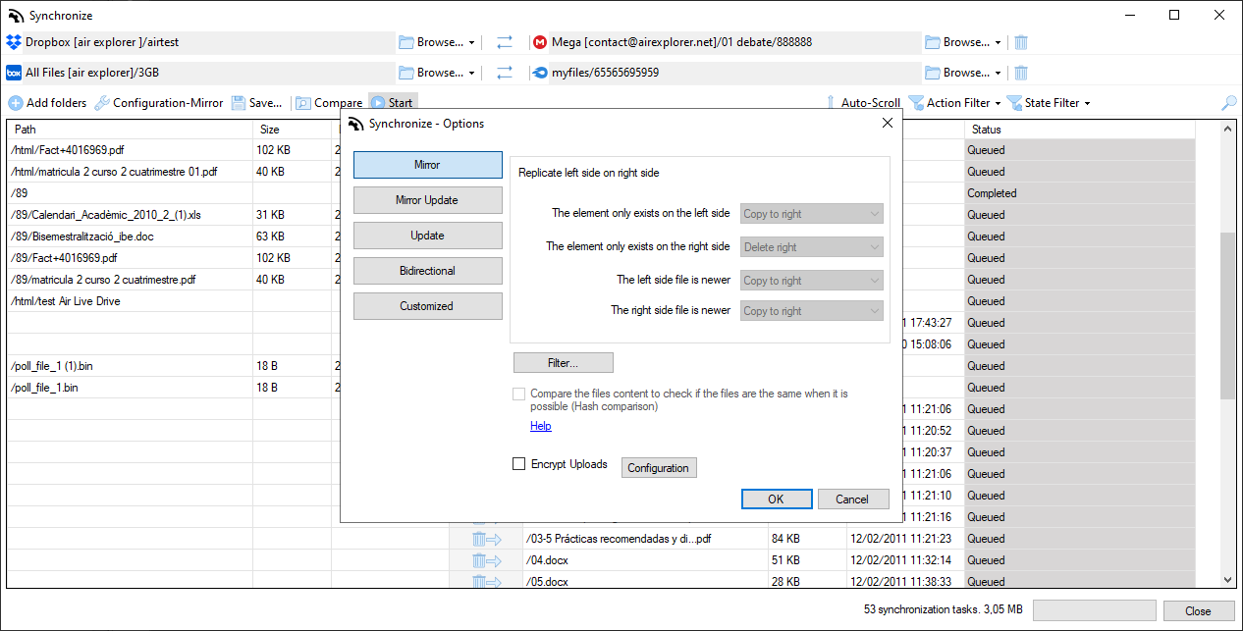Click the Filter... button
1243x631 pixels.
(563, 362)
